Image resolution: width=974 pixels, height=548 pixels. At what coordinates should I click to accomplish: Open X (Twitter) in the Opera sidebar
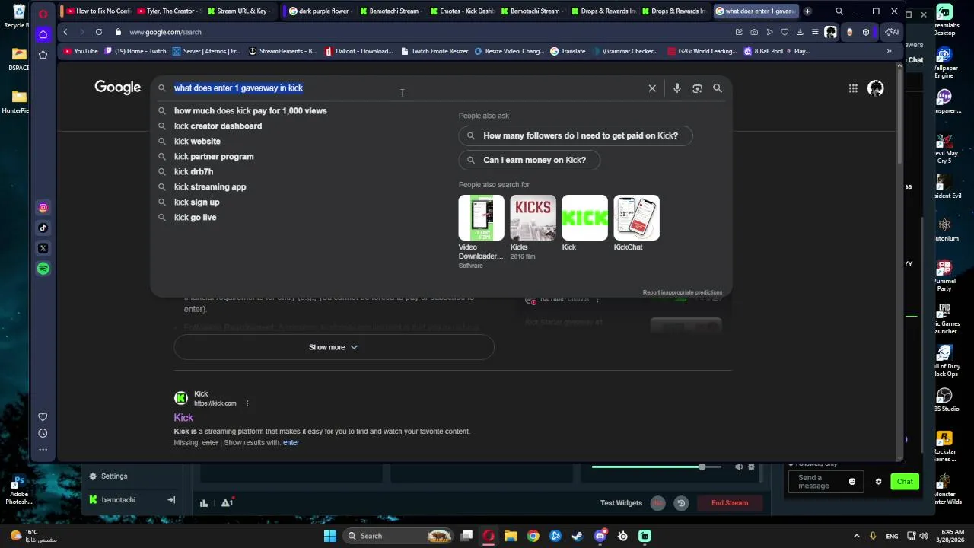click(x=43, y=248)
